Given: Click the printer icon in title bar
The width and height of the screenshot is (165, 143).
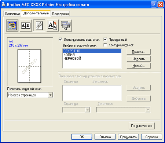Looking at the screenshot, I should pos(4,5).
